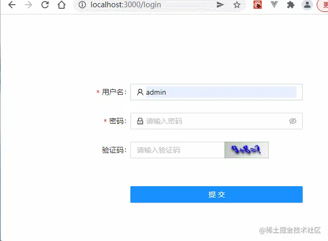Focus the password input field
This screenshot has width=328, height=241.
[216, 121]
